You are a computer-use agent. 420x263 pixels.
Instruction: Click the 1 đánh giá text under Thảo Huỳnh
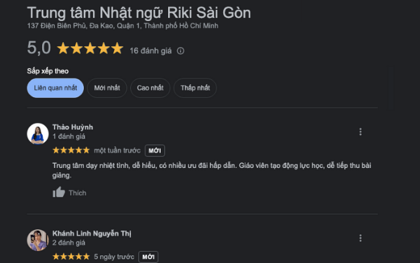pos(69,136)
